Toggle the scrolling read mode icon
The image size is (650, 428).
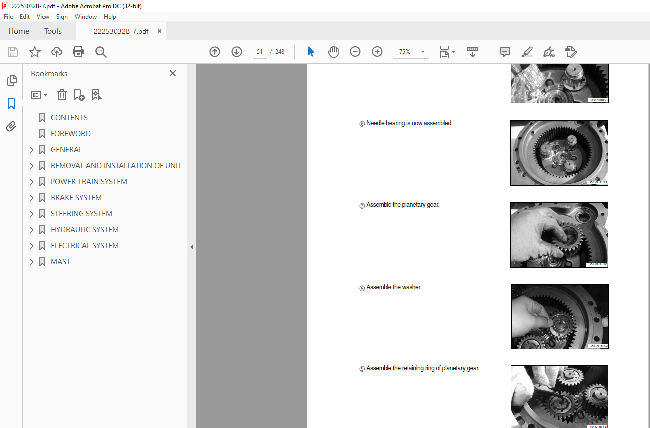[x=473, y=52]
